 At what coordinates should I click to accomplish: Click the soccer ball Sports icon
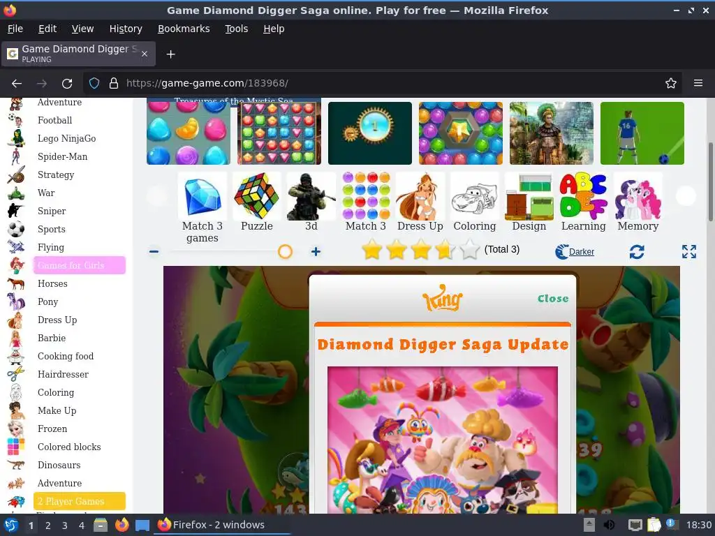pyautogui.click(x=16, y=229)
